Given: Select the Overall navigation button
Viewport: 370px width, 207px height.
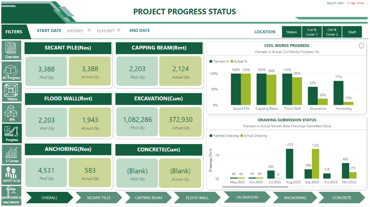Looking at the screenshot, I should click(49, 198).
